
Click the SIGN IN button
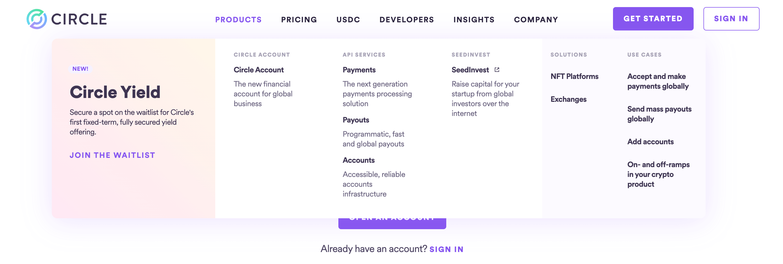(731, 19)
